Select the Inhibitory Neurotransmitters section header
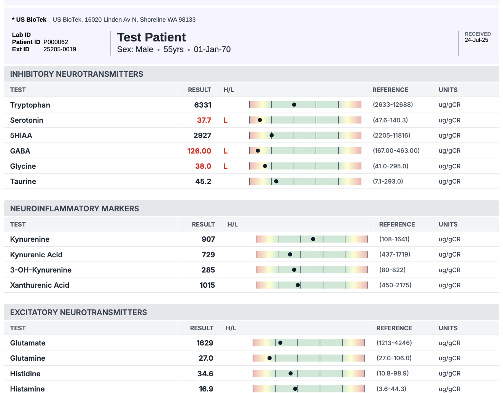This screenshot has width=503, height=393. click(76, 74)
